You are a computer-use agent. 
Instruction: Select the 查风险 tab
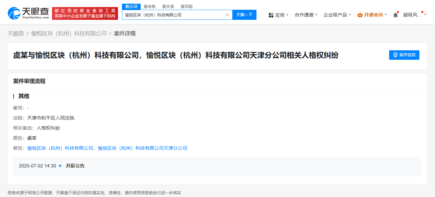pyautogui.click(x=186, y=6)
